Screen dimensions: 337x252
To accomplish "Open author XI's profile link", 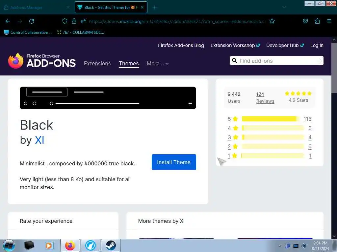I will [39, 140].
